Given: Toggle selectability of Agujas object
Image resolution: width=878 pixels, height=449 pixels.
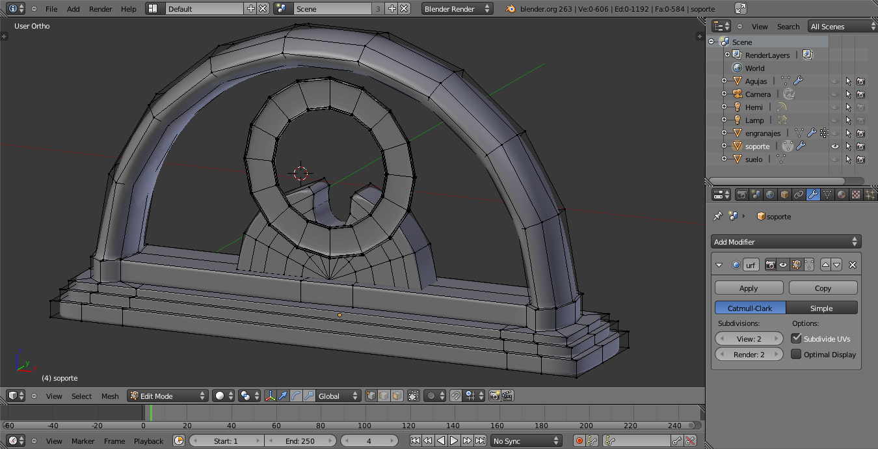Looking at the screenshot, I should pyautogui.click(x=848, y=81).
